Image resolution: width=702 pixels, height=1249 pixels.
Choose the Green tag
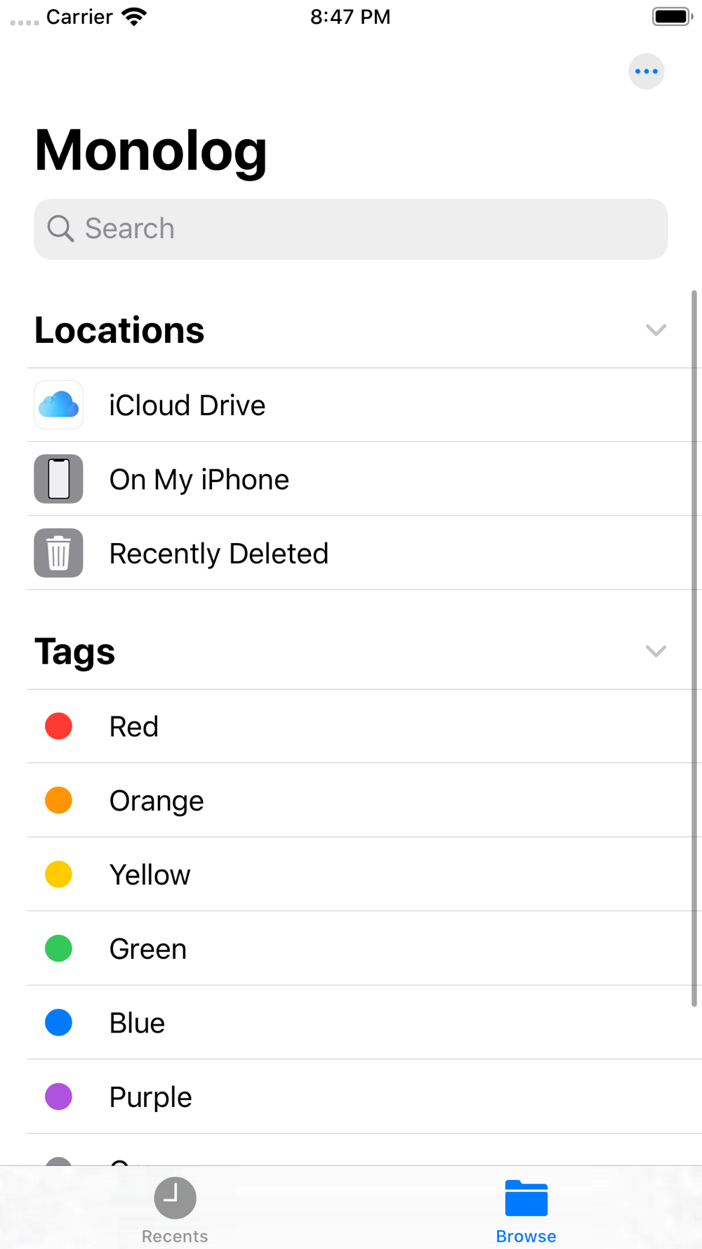[x=148, y=949]
